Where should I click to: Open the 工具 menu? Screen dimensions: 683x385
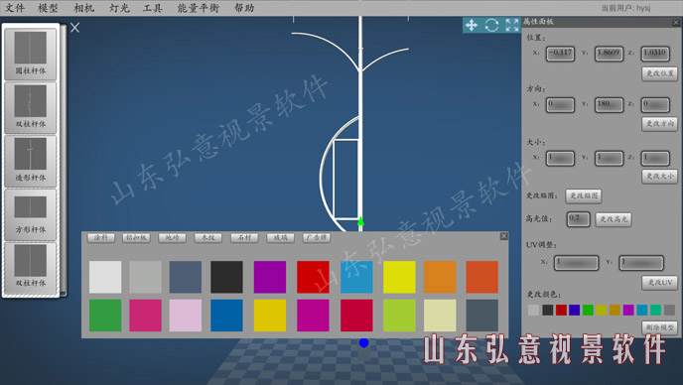click(x=153, y=8)
